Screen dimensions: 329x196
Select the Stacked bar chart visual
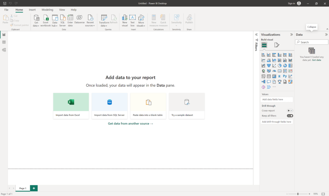pos(263,55)
